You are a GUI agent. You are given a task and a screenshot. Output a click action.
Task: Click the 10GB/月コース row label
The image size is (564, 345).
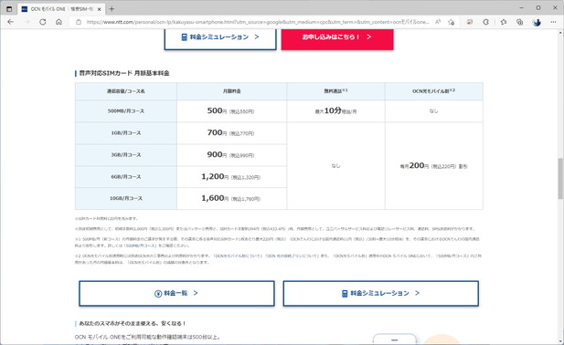point(126,199)
